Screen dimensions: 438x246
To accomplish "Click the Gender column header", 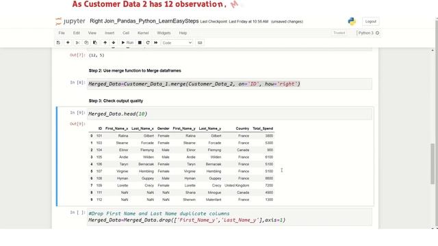I will coord(163,128).
